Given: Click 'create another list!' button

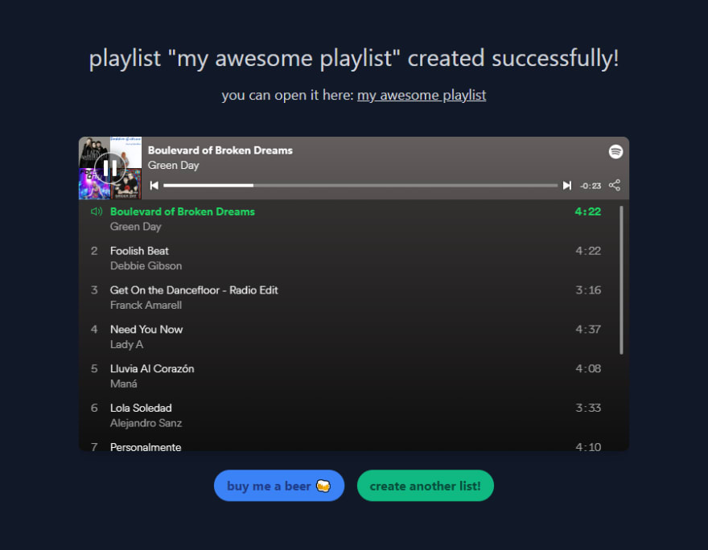Looking at the screenshot, I should pos(426,486).
